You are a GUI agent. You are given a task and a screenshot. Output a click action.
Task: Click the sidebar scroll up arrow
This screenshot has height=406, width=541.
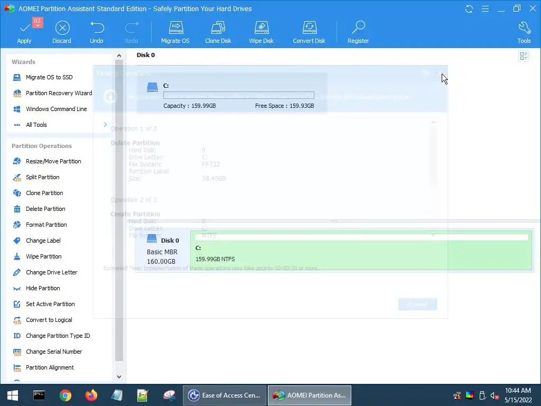click(x=119, y=56)
